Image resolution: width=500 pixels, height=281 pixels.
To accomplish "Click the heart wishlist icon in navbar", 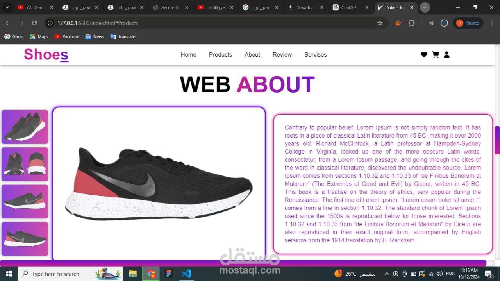I will click(x=424, y=55).
